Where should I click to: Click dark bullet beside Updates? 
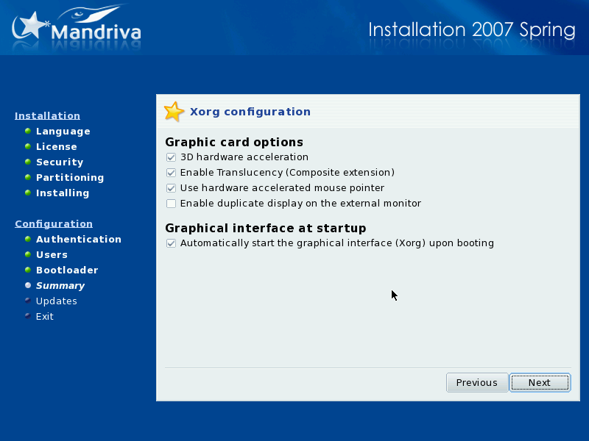click(x=28, y=301)
